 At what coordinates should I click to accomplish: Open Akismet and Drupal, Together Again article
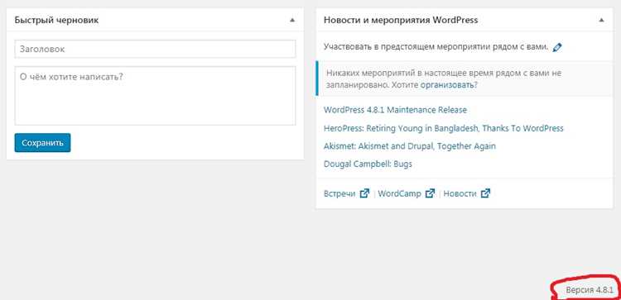[x=410, y=146]
